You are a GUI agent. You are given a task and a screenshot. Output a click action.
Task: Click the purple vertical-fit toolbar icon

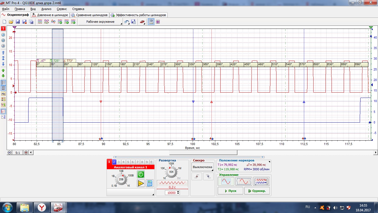158,22
